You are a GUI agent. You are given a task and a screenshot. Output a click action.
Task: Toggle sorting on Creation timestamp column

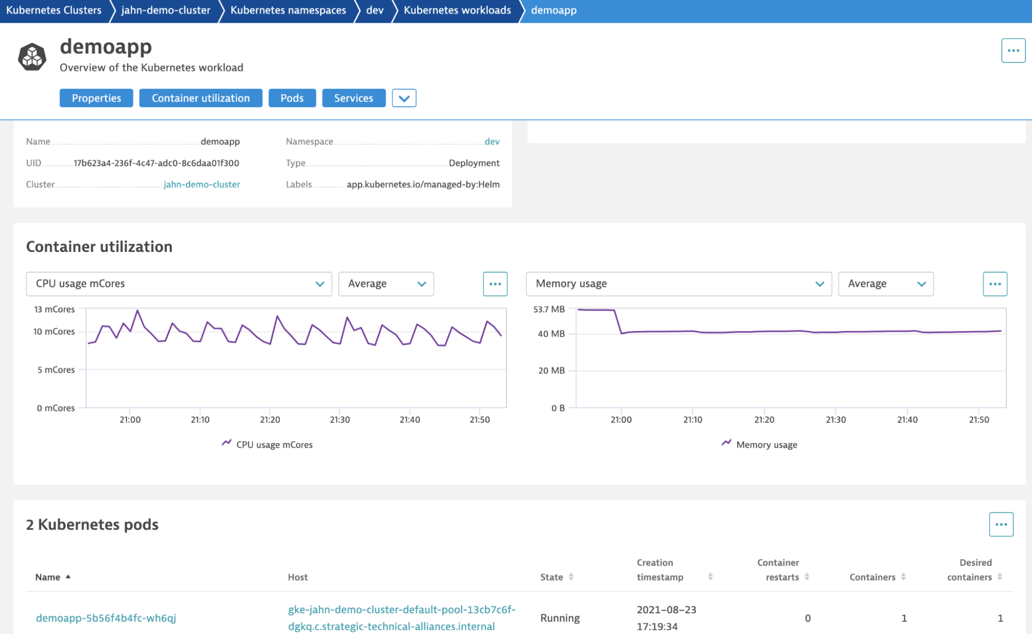(x=711, y=577)
